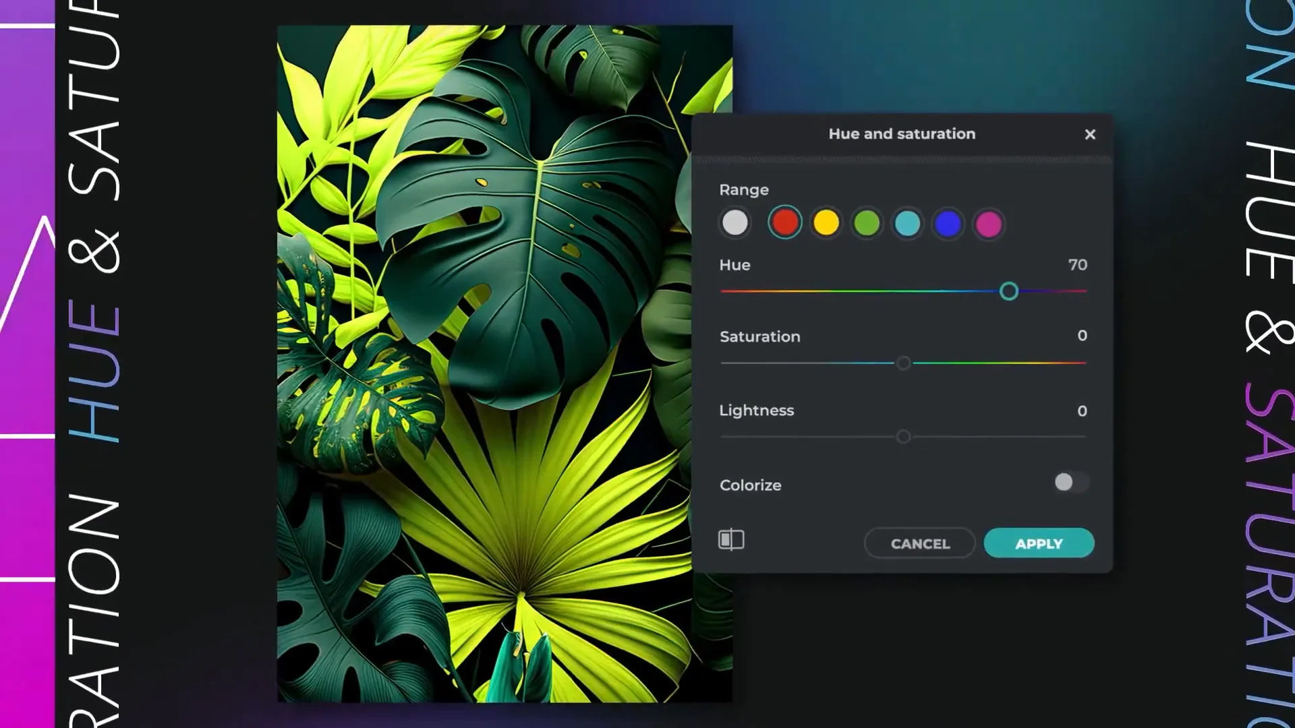Pick the magenta range swatch
Image resolution: width=1295 pixels, height=728 pixels.
click(989, 224)
